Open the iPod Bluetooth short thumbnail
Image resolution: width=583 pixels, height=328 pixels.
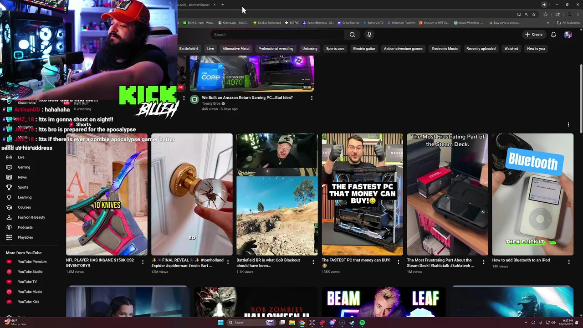(533, 194)
